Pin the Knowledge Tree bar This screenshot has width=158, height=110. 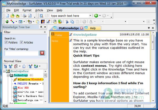41,27
